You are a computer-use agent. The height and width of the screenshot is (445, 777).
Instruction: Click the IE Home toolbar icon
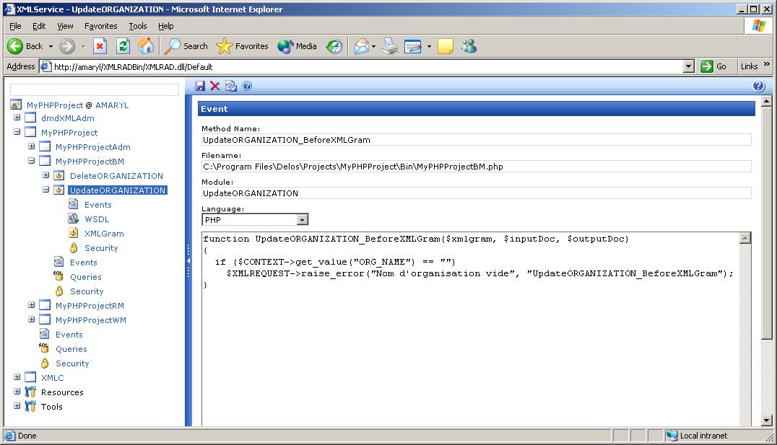click(x=146, y=46)
